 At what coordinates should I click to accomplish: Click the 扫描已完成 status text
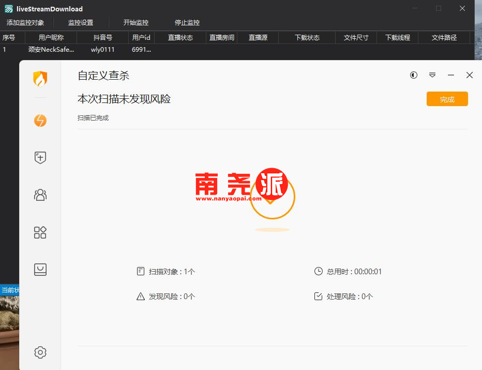(x=93, y=118)
